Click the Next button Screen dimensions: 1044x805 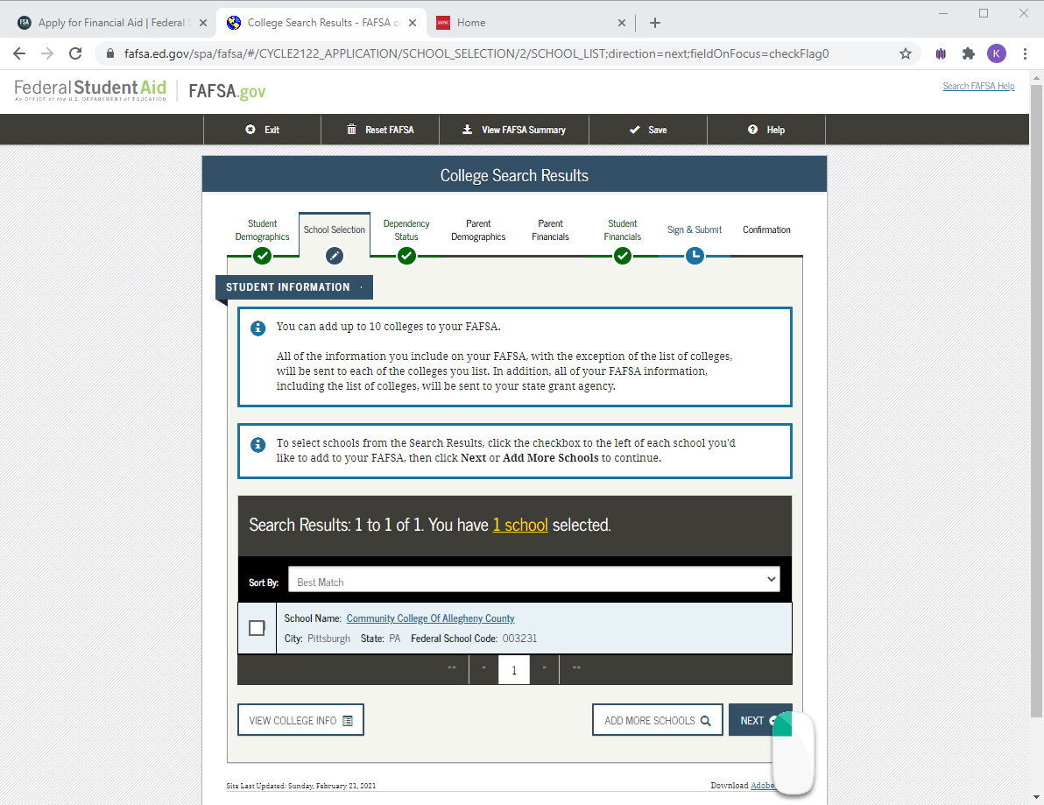click(x=760, y=720)
